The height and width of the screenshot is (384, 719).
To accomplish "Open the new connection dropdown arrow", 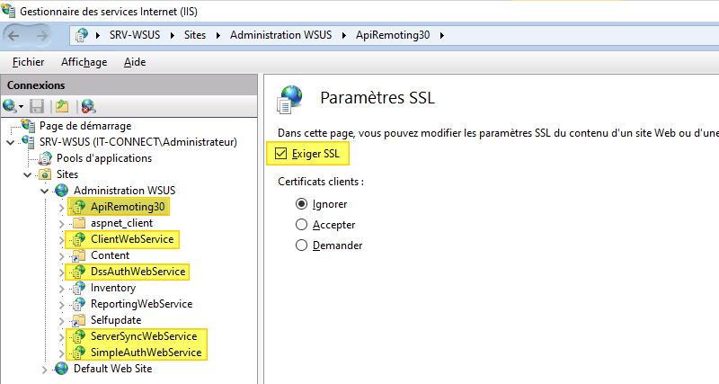I will pos(20,106).
